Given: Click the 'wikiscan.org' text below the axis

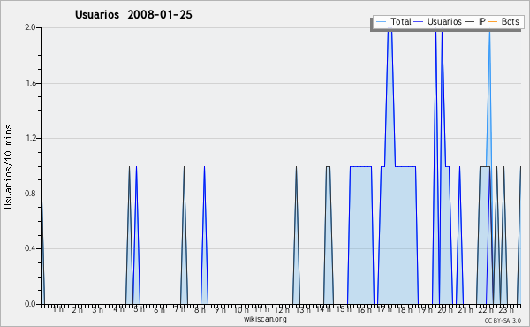Looking at the screenshot, I should (x=265, y=319).
